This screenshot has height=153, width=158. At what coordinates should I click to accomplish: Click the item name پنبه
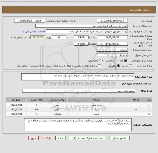[x=97, y=110]
